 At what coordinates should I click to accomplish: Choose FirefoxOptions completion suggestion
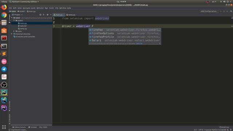pos(125,33)
